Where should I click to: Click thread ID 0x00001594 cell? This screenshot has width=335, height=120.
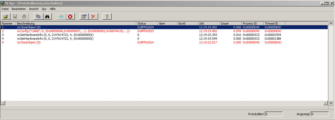[x=273, y=35]
